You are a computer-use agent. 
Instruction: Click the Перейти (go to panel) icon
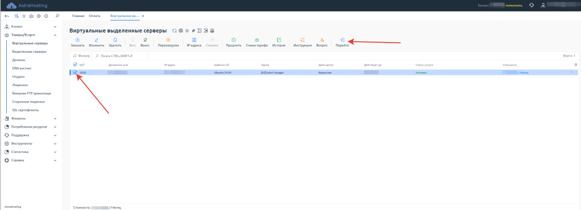tap(342, 40)
